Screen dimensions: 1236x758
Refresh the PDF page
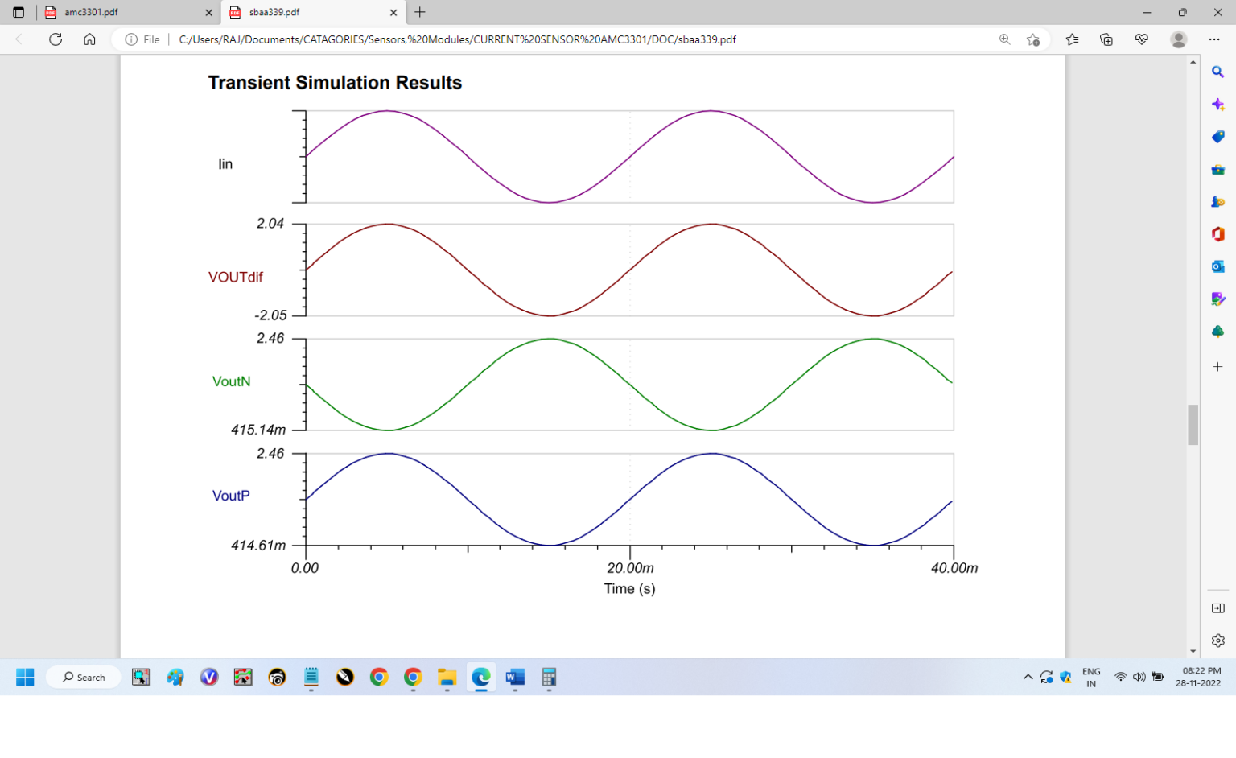pyautogui.click(x=56, y=39)
